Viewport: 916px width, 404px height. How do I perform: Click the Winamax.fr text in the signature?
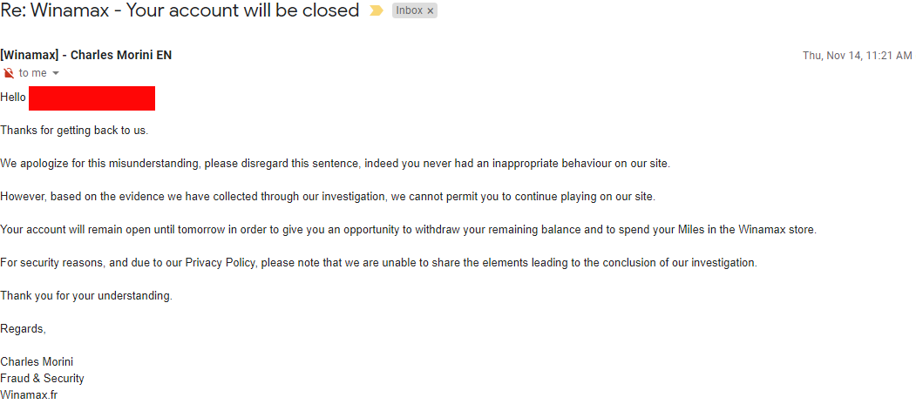[x=29, y=394]
